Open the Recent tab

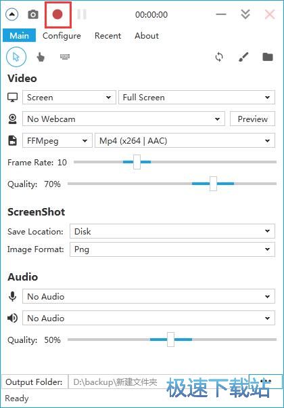108,36
